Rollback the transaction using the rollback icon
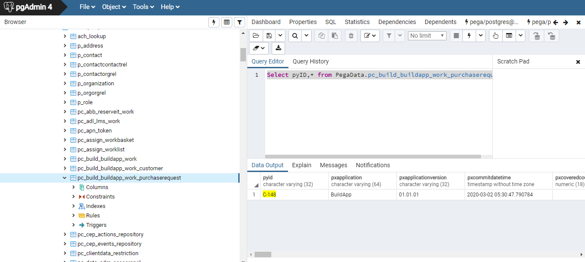Image resolution: width=585 pixels, height=262 pixels. (x=552, y=36)
